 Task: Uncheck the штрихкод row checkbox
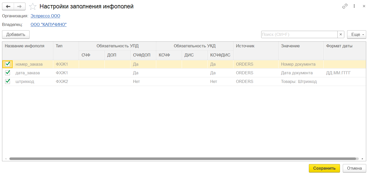[x=8, y=81]
